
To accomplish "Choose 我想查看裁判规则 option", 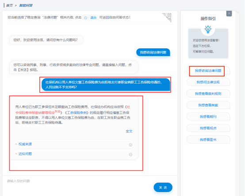I will tap(208, 94).
